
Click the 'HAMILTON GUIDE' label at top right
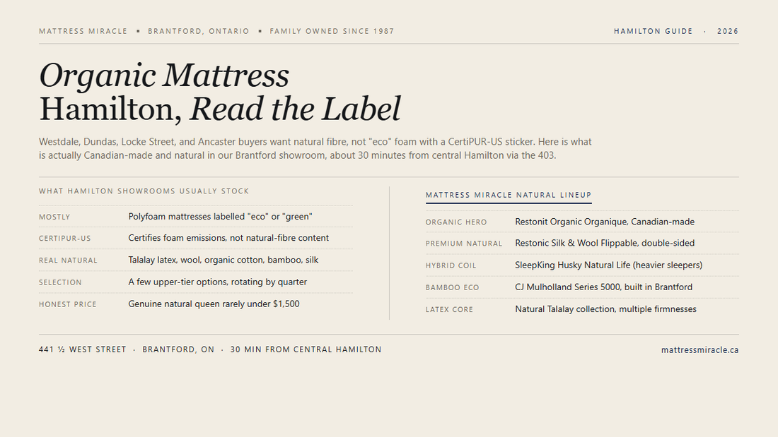(653, 31)
